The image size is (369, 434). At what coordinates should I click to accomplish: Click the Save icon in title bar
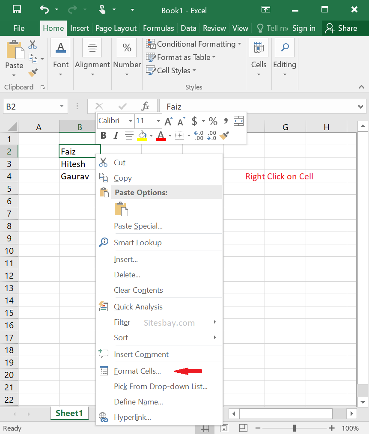[17, 10]
